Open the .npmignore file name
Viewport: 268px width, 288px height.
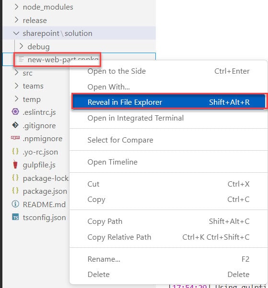(43, 139)
